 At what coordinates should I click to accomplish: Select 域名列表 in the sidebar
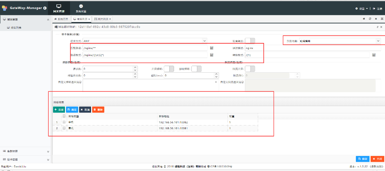coord(16,28)
